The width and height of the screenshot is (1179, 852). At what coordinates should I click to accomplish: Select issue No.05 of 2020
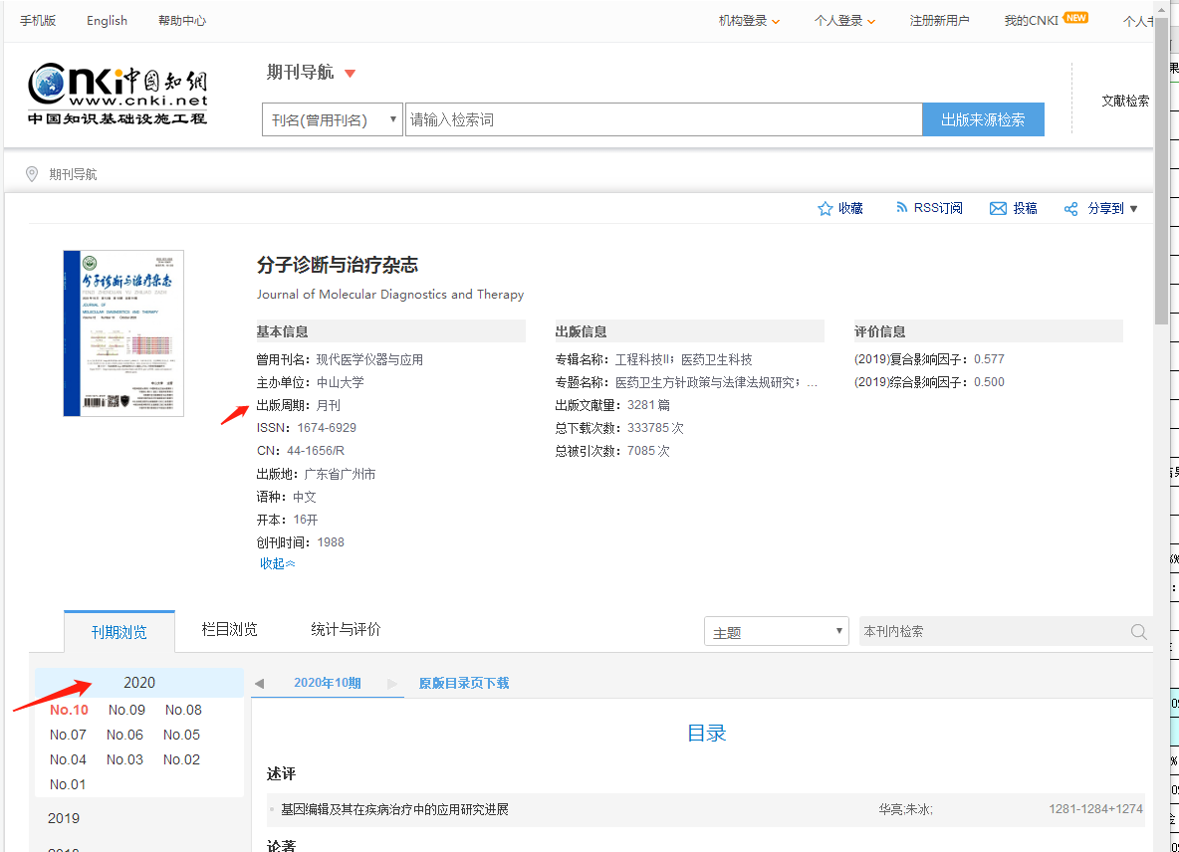click(x=182, y=735)
